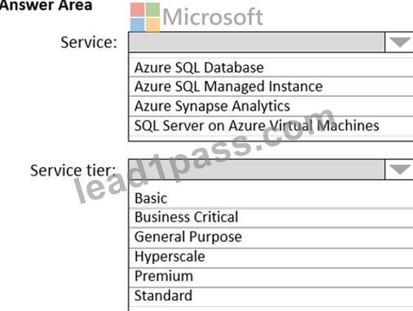This screenshot has height=311, width=413.
Task: Select SQL Server on Azure Virtual Machines
Action: (x=271, y=126)
